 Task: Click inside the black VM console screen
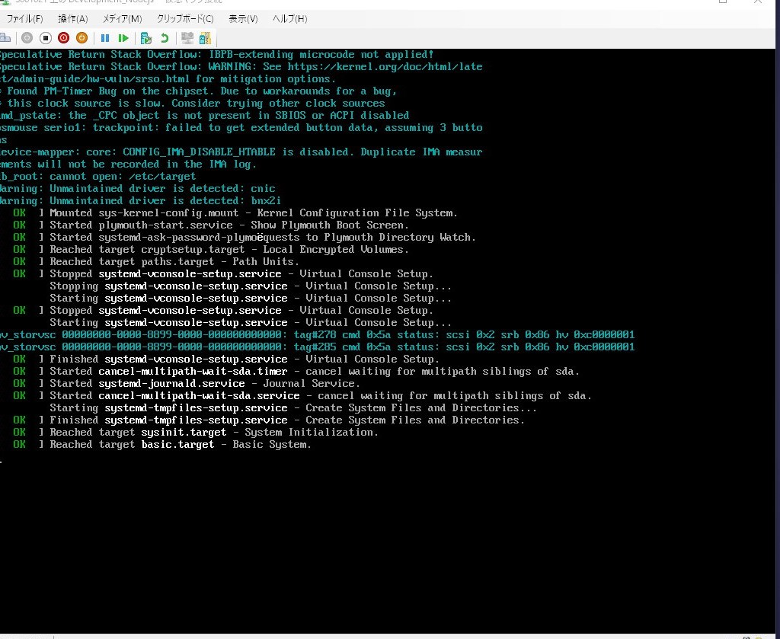[x=381, y=533]
